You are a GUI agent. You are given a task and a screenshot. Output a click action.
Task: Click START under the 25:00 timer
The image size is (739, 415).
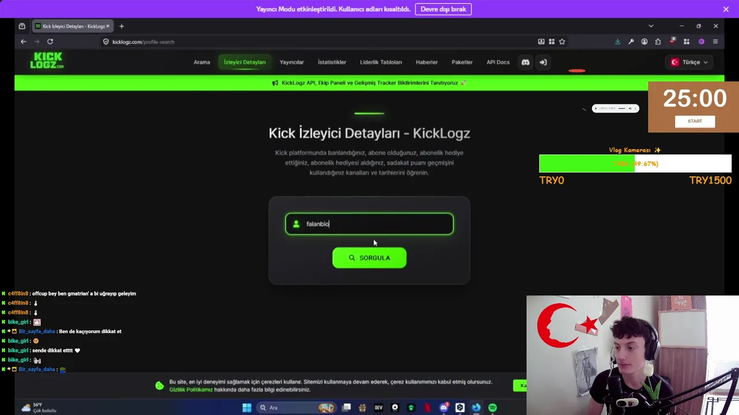(695, 121)
